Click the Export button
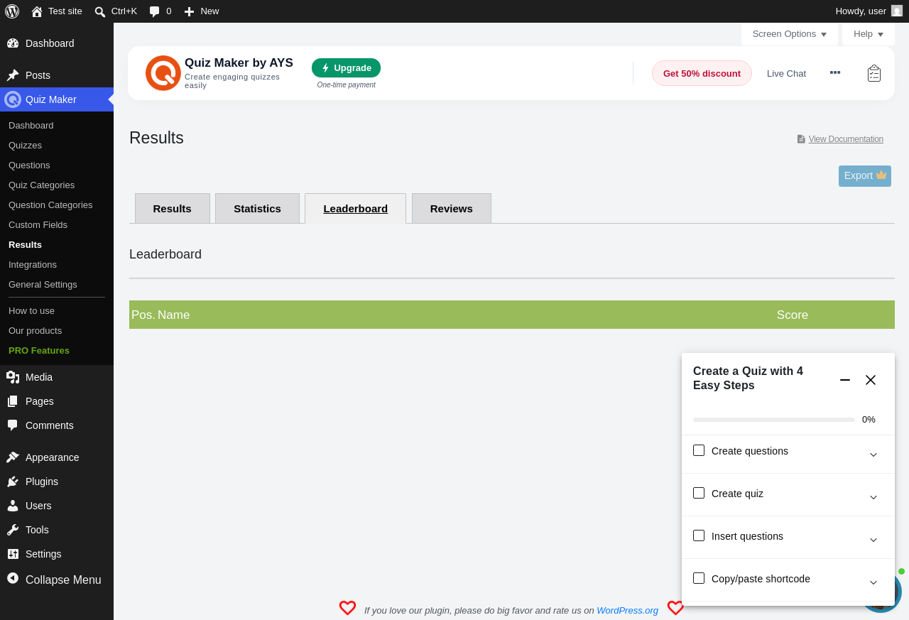Viewport: 909px width, 620px height. pyautogui.click(x=865, y=176)
